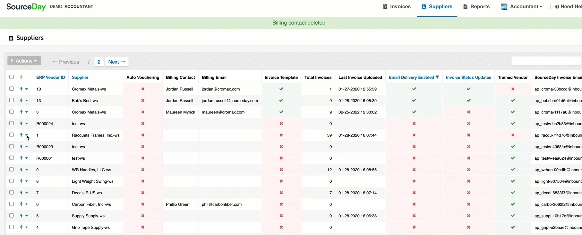Click Phillip Green billing contact
The height and width of the screenshot is (235, 582).
pyautogui.click(x=177, y=204)
